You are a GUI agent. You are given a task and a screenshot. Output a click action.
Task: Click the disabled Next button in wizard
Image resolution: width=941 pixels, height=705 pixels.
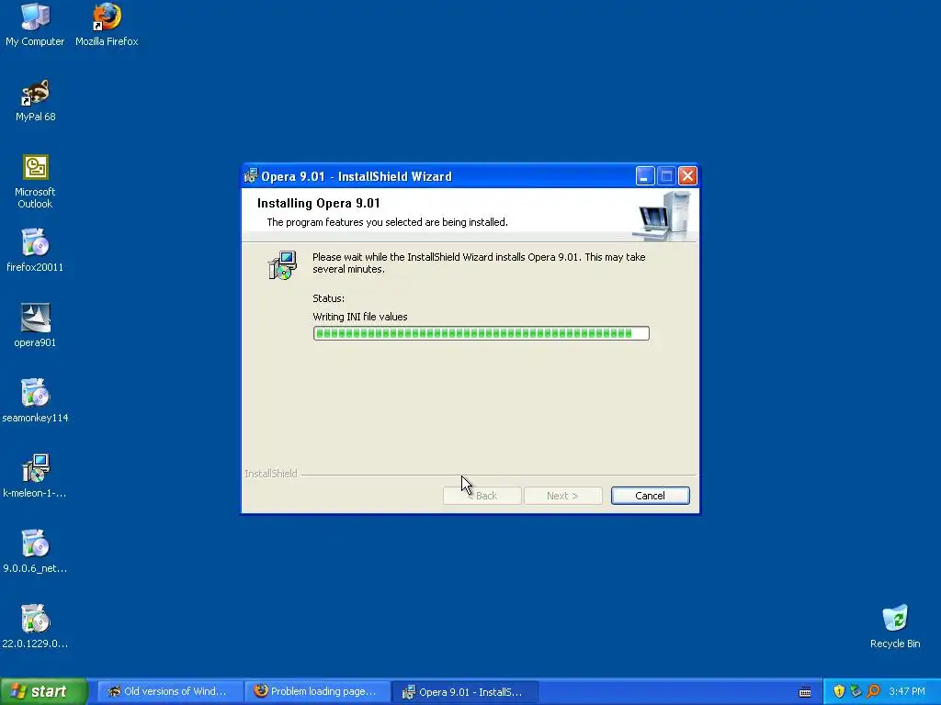point(563,496)
